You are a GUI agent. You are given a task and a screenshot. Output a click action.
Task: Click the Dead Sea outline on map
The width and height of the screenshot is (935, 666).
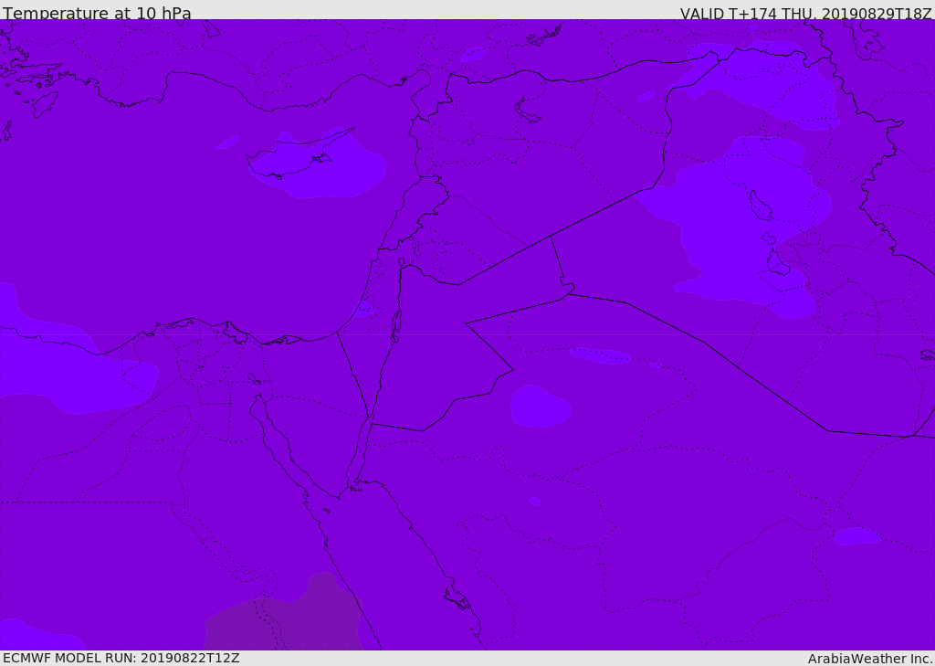[x=396, y=326]
